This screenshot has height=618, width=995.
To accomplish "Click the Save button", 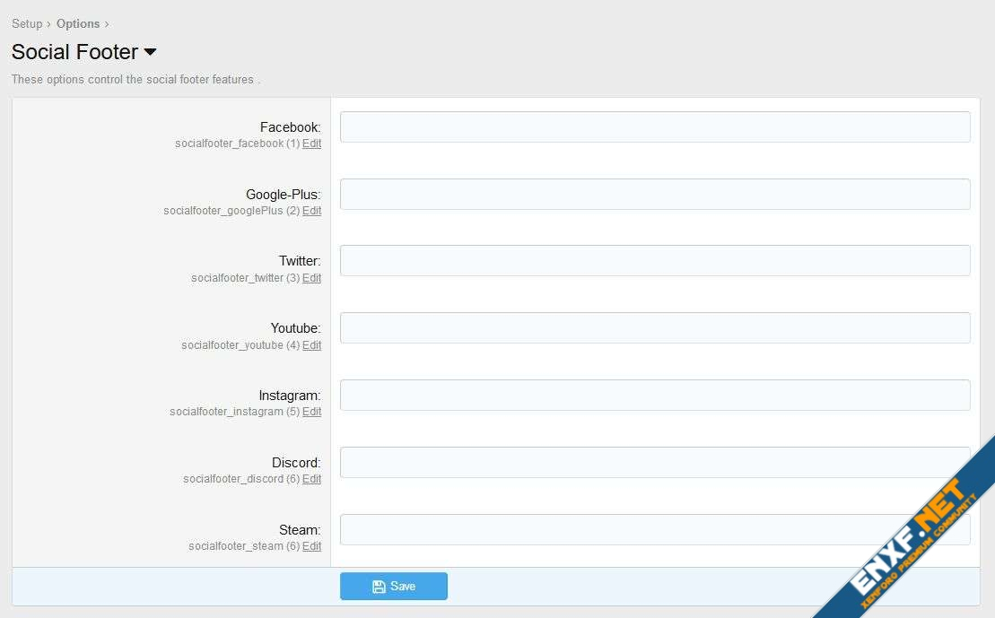I will tap(393, 587).
